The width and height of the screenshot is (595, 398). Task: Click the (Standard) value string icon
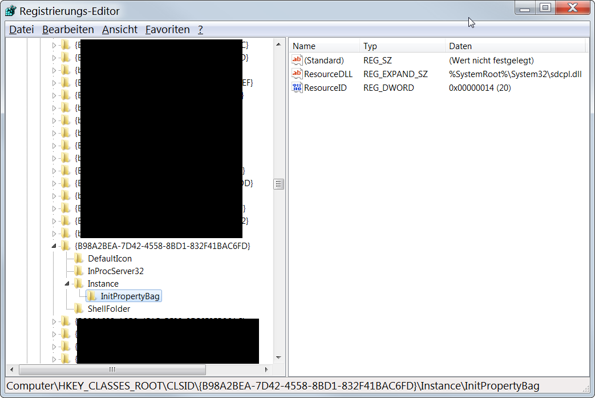click(x=297, y=61)
